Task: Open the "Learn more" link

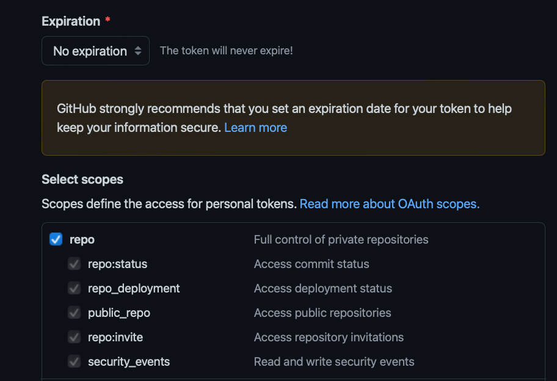Action: point(255,128)
